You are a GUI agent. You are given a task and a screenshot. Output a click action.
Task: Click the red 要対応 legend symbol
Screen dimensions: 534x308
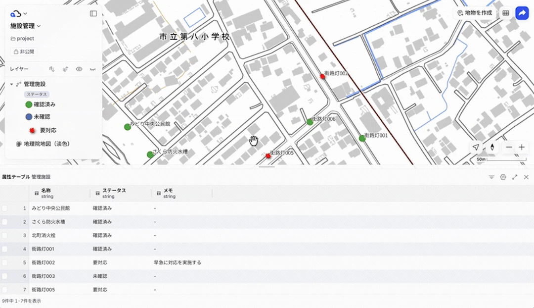pos(32,130)
